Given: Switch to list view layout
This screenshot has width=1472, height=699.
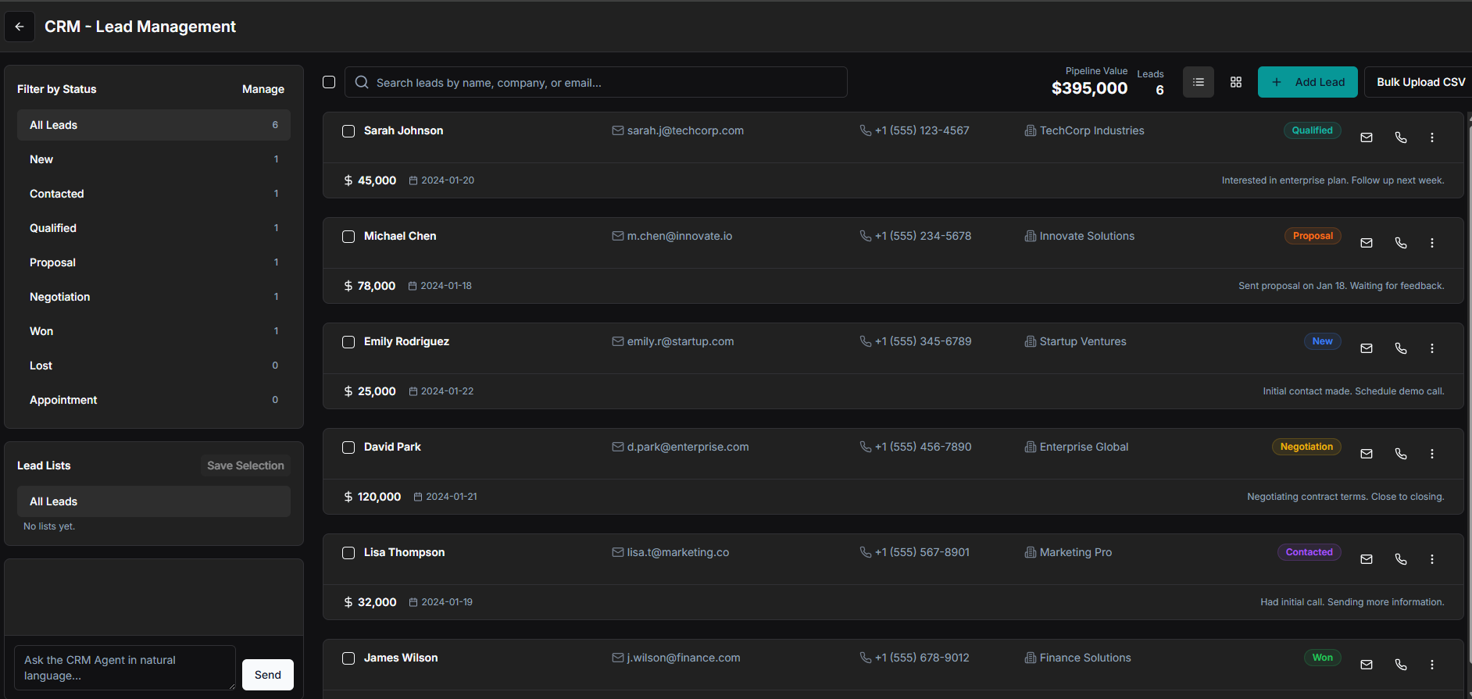Looking at the screenshot, I should (x=1198, y=82).
